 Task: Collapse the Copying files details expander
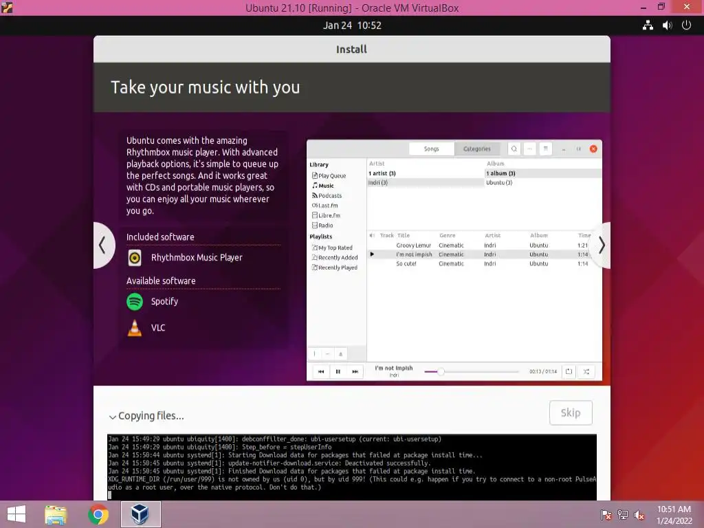(x=112, y=417)
